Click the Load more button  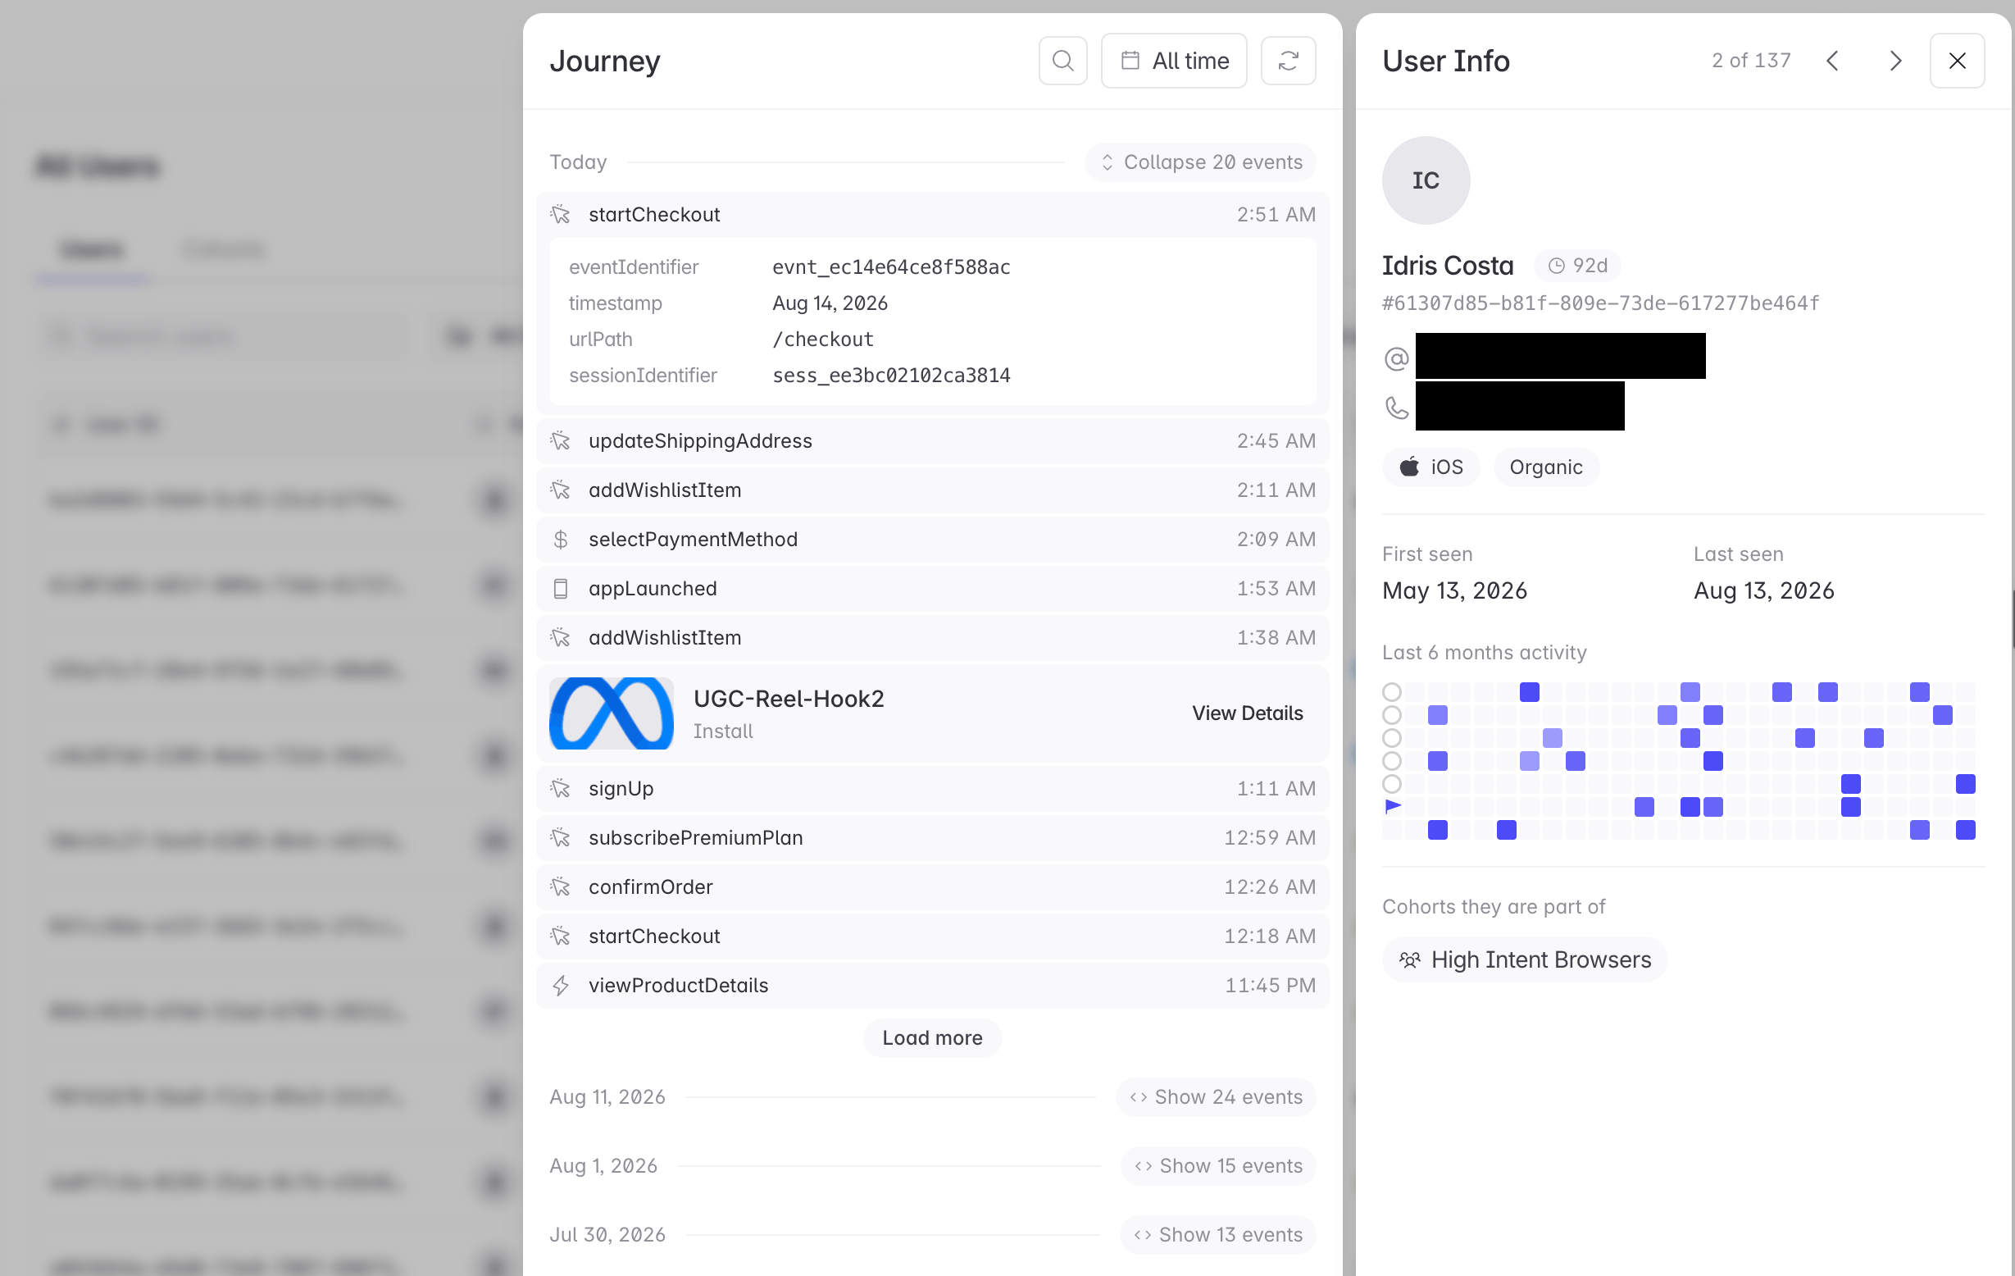coord(932,1038)
